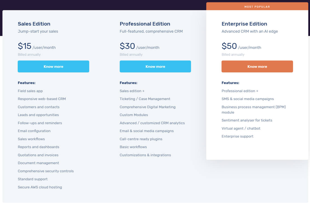310x205 pixels.
Task: Click Know more under Professional Edition
Action: [155, 67]
